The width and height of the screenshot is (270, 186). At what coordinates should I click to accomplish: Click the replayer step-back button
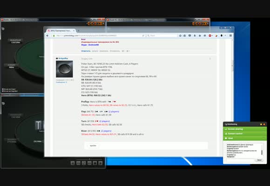(x=73, y=163)
